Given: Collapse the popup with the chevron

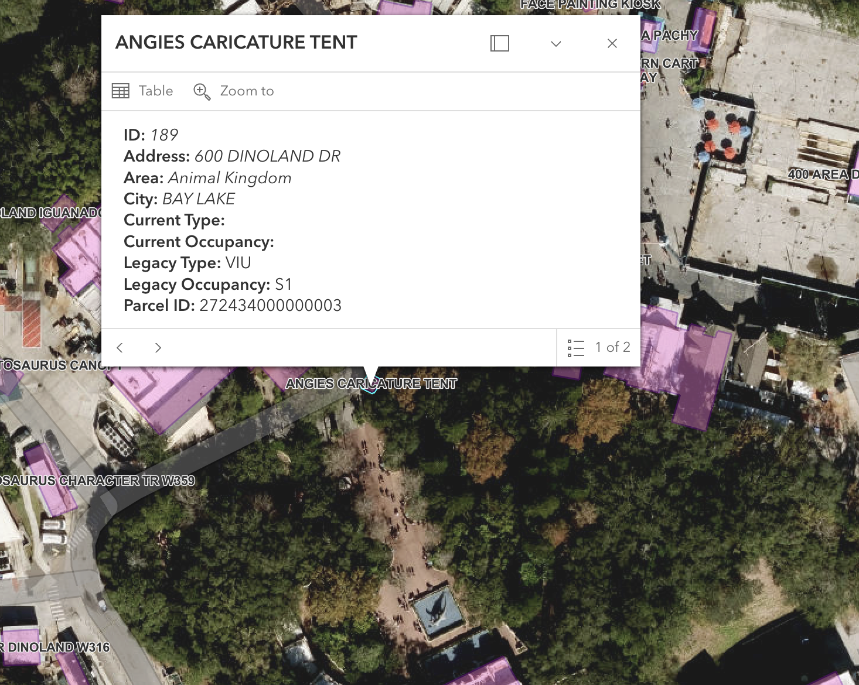Looking at the screenshot, I should click(x=556, y=43).
